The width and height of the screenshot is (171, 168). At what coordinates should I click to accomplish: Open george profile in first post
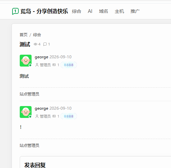tap(41, 57)
